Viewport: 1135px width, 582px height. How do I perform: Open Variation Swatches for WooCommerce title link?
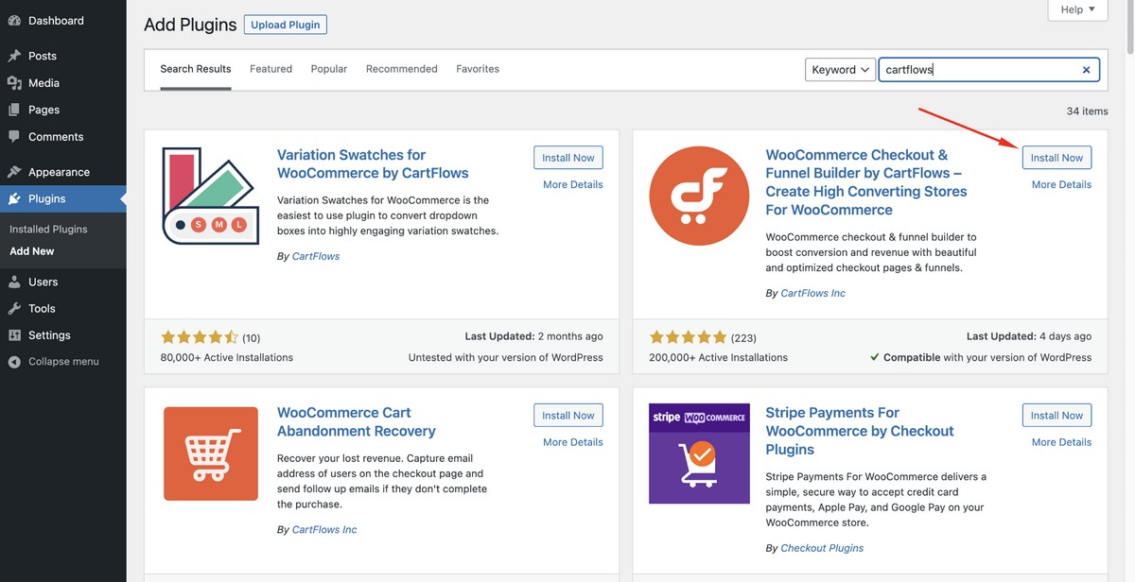pyautogui.click(x=373, y=163)
